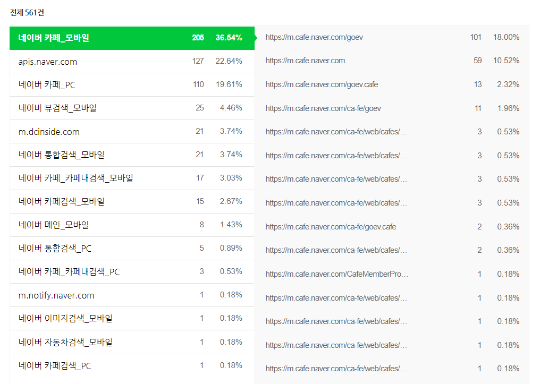Screen dimensions: 540x384
Task: Open https://m.cafe.naver.com/goev.cafe URL
Action: point(322,84)
